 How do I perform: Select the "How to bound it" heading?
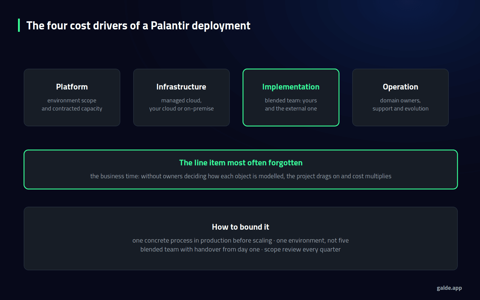241,227
